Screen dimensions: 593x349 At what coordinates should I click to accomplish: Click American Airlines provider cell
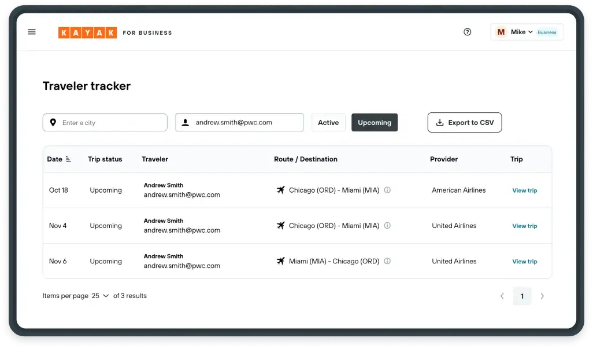tap(459, 190)
